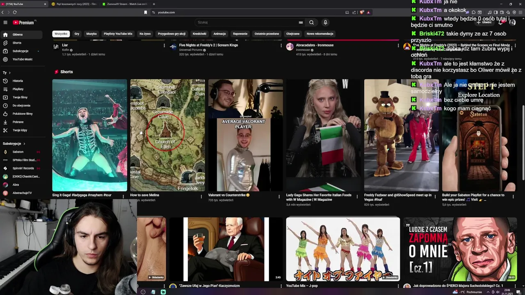Go to Główna in sidebar
This screenshot has height=295, width=525.
pos(21,34)
